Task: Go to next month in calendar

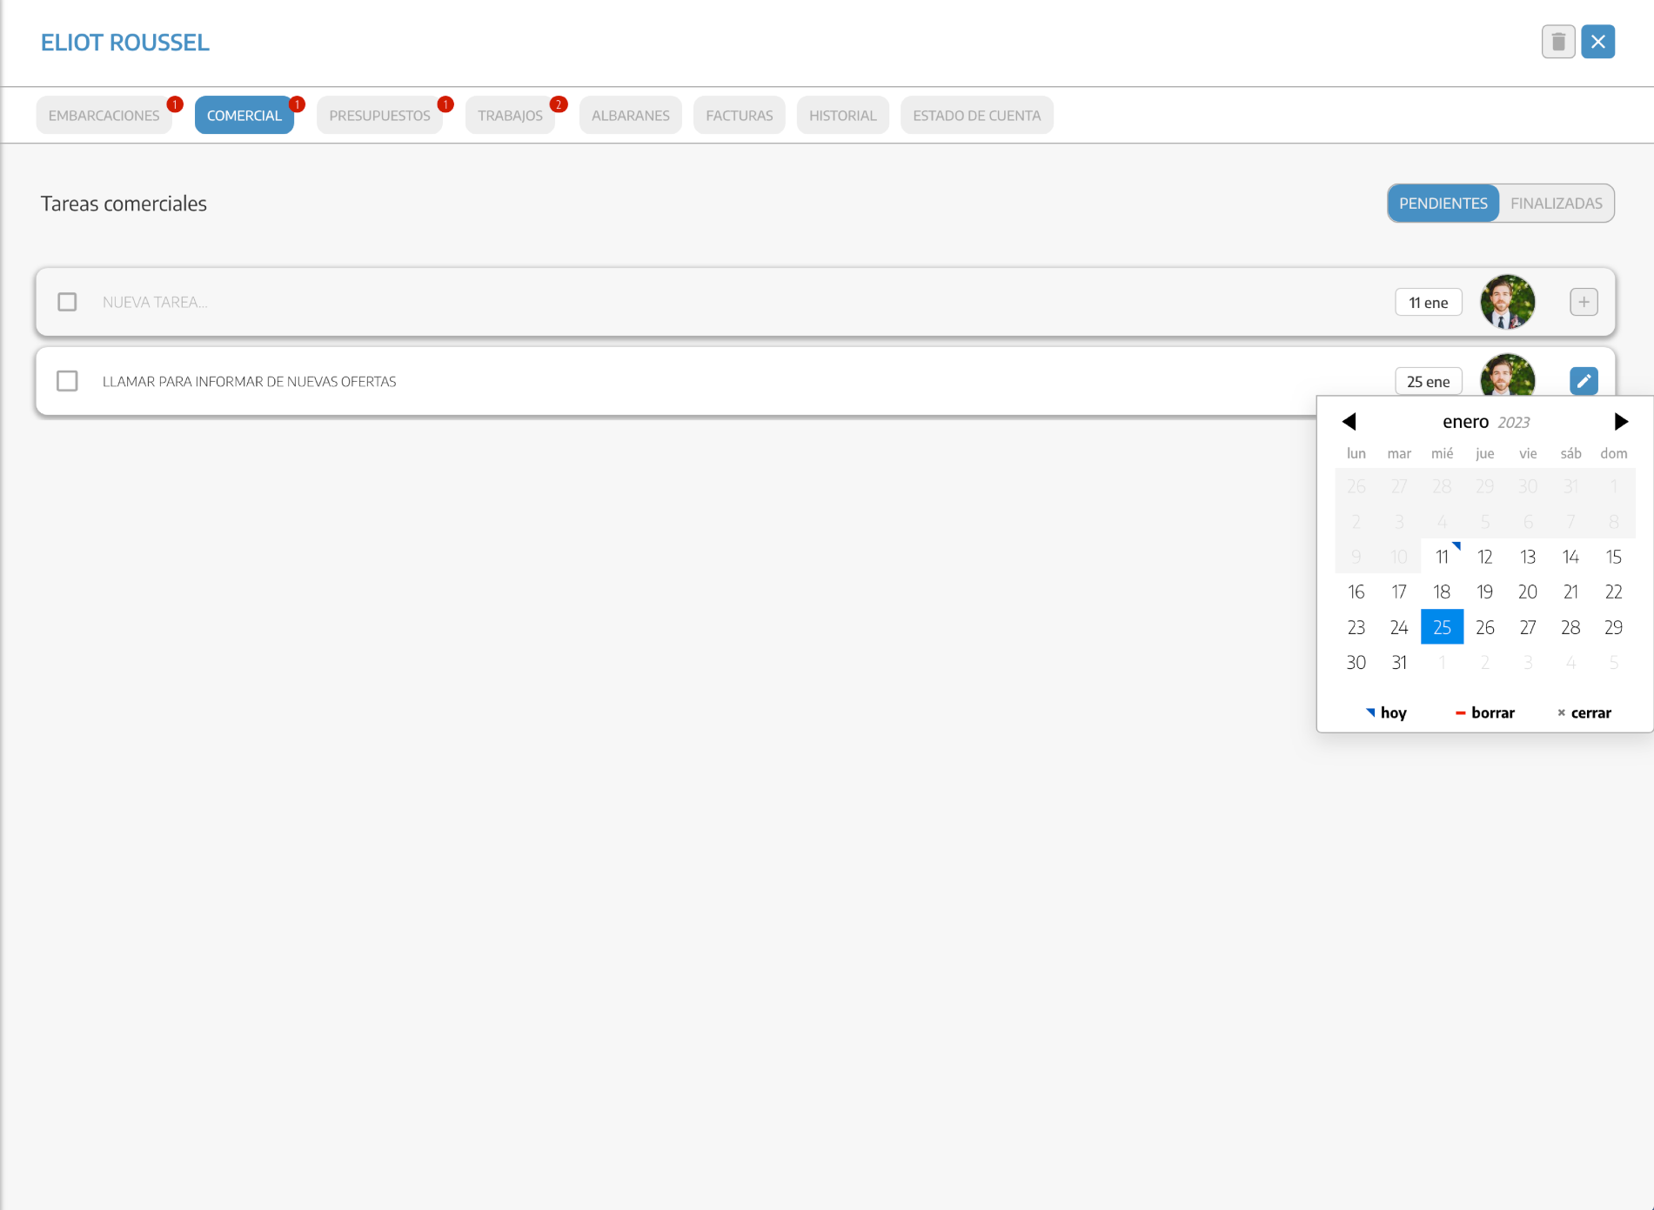Action: 1620,422
